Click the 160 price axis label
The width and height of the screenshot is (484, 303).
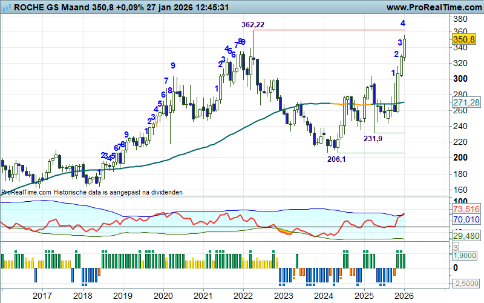[460, 189]
